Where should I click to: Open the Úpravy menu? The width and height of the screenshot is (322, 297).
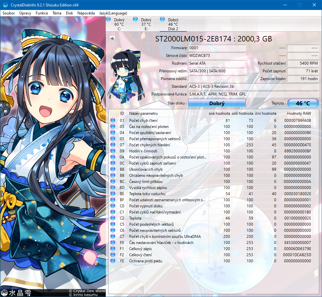click(x=25, y=13)
